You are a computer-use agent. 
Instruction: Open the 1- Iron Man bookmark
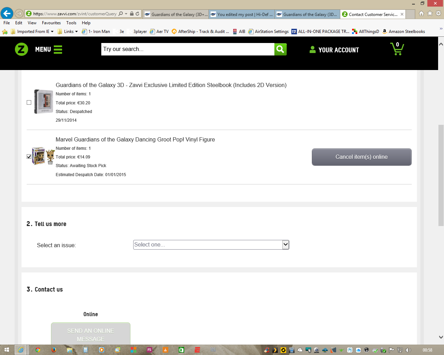(x=96, y=32)
